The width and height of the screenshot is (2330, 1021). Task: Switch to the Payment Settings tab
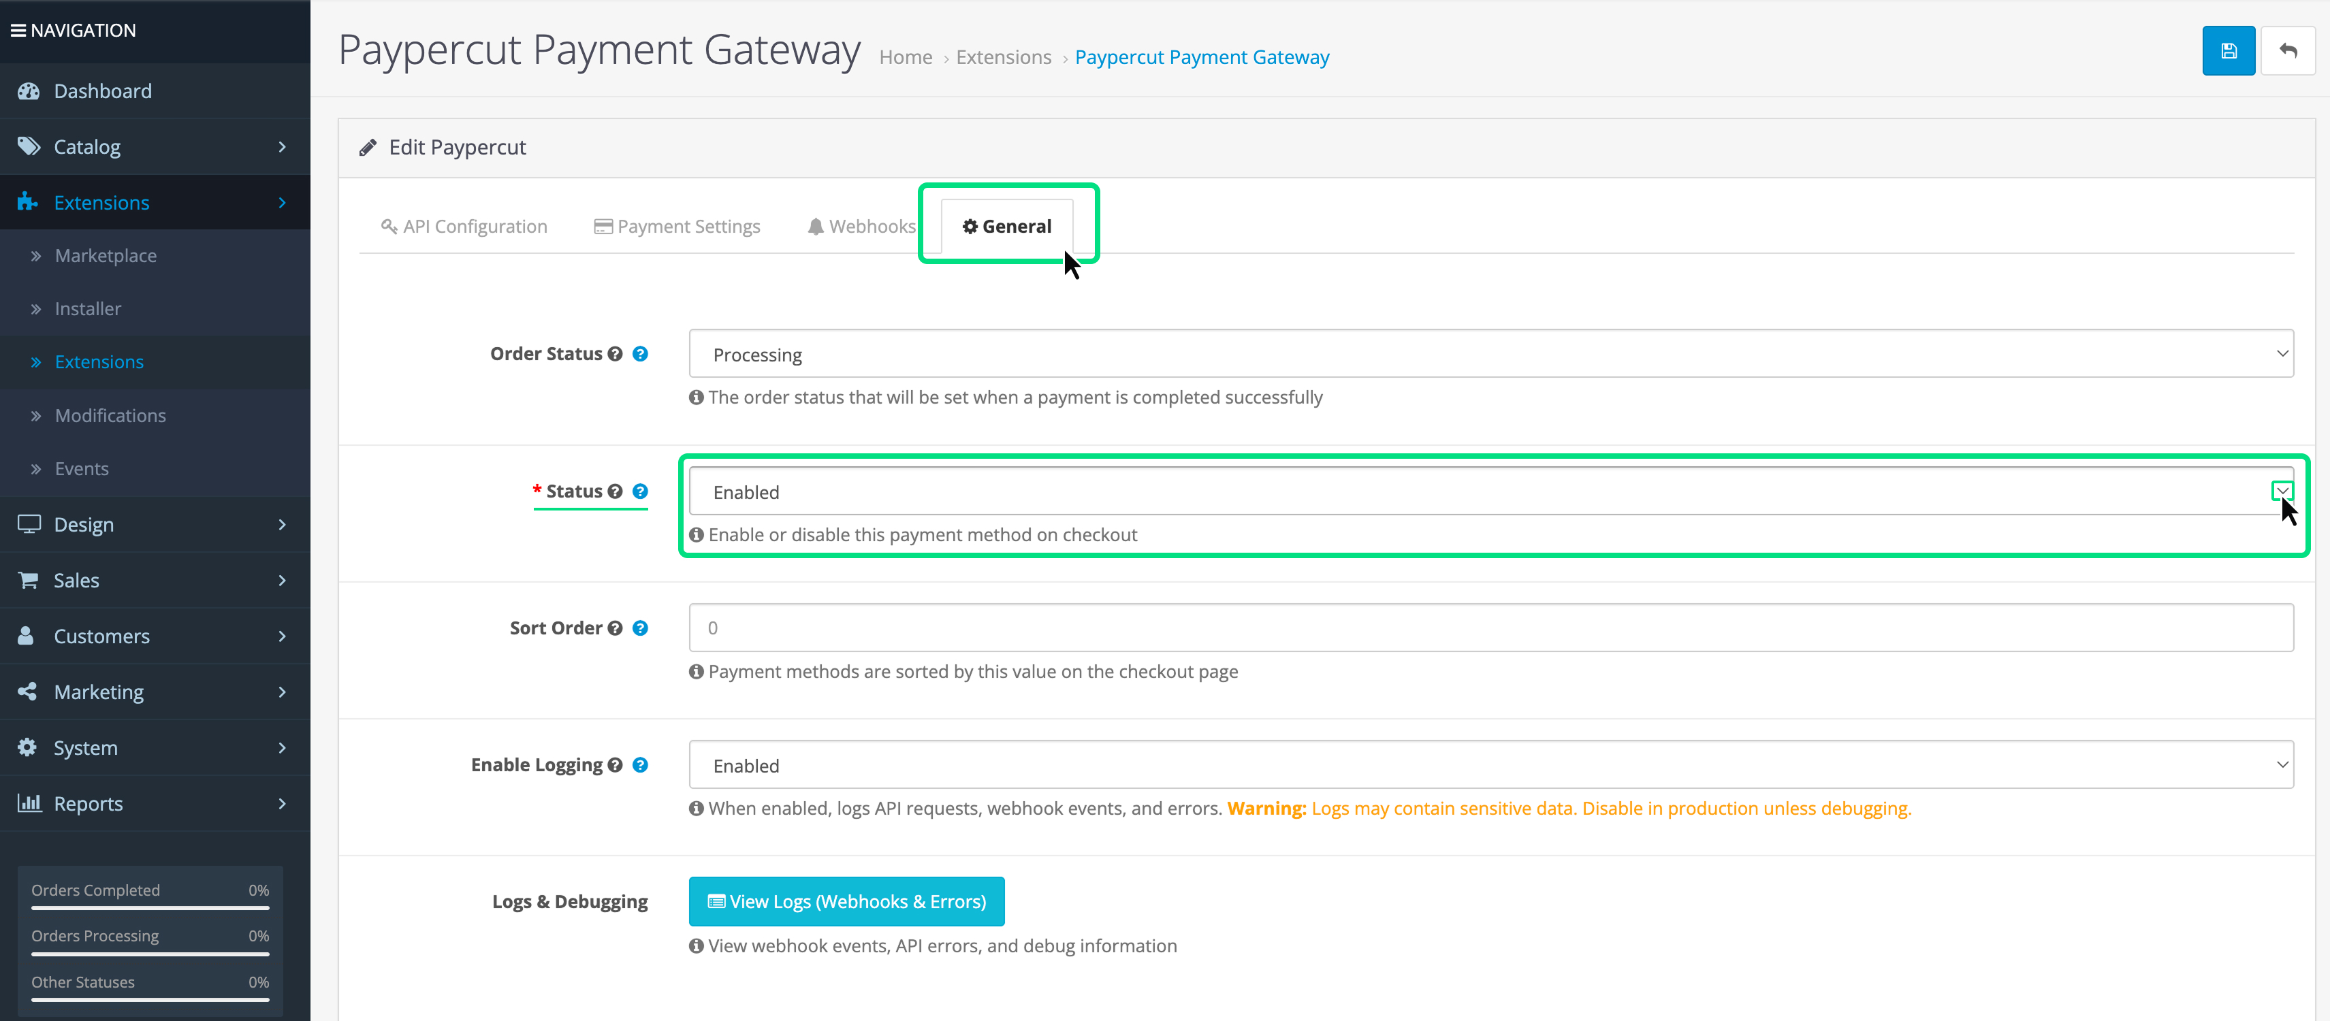677,226
